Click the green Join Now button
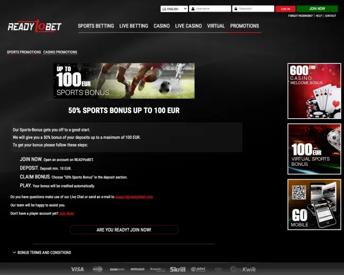This screenshot has height=275, width=344. 316,9
